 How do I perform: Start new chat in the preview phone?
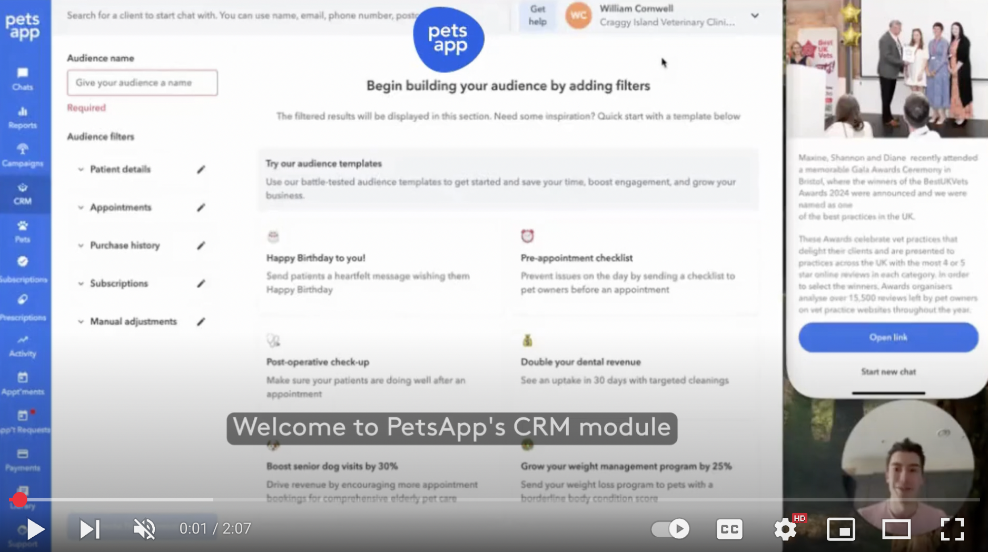coord(888,371)
